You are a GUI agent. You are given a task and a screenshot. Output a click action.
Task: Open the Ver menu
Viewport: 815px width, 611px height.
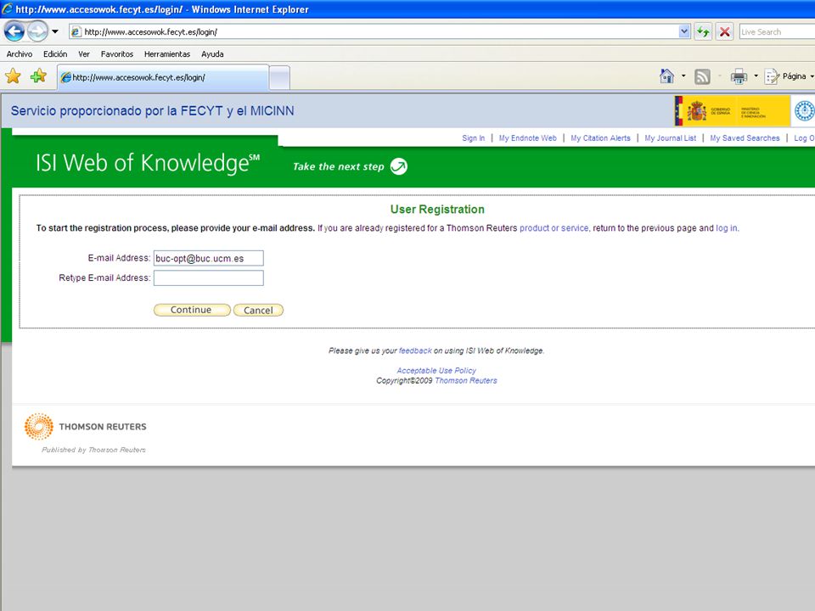(x=84, y=54)
